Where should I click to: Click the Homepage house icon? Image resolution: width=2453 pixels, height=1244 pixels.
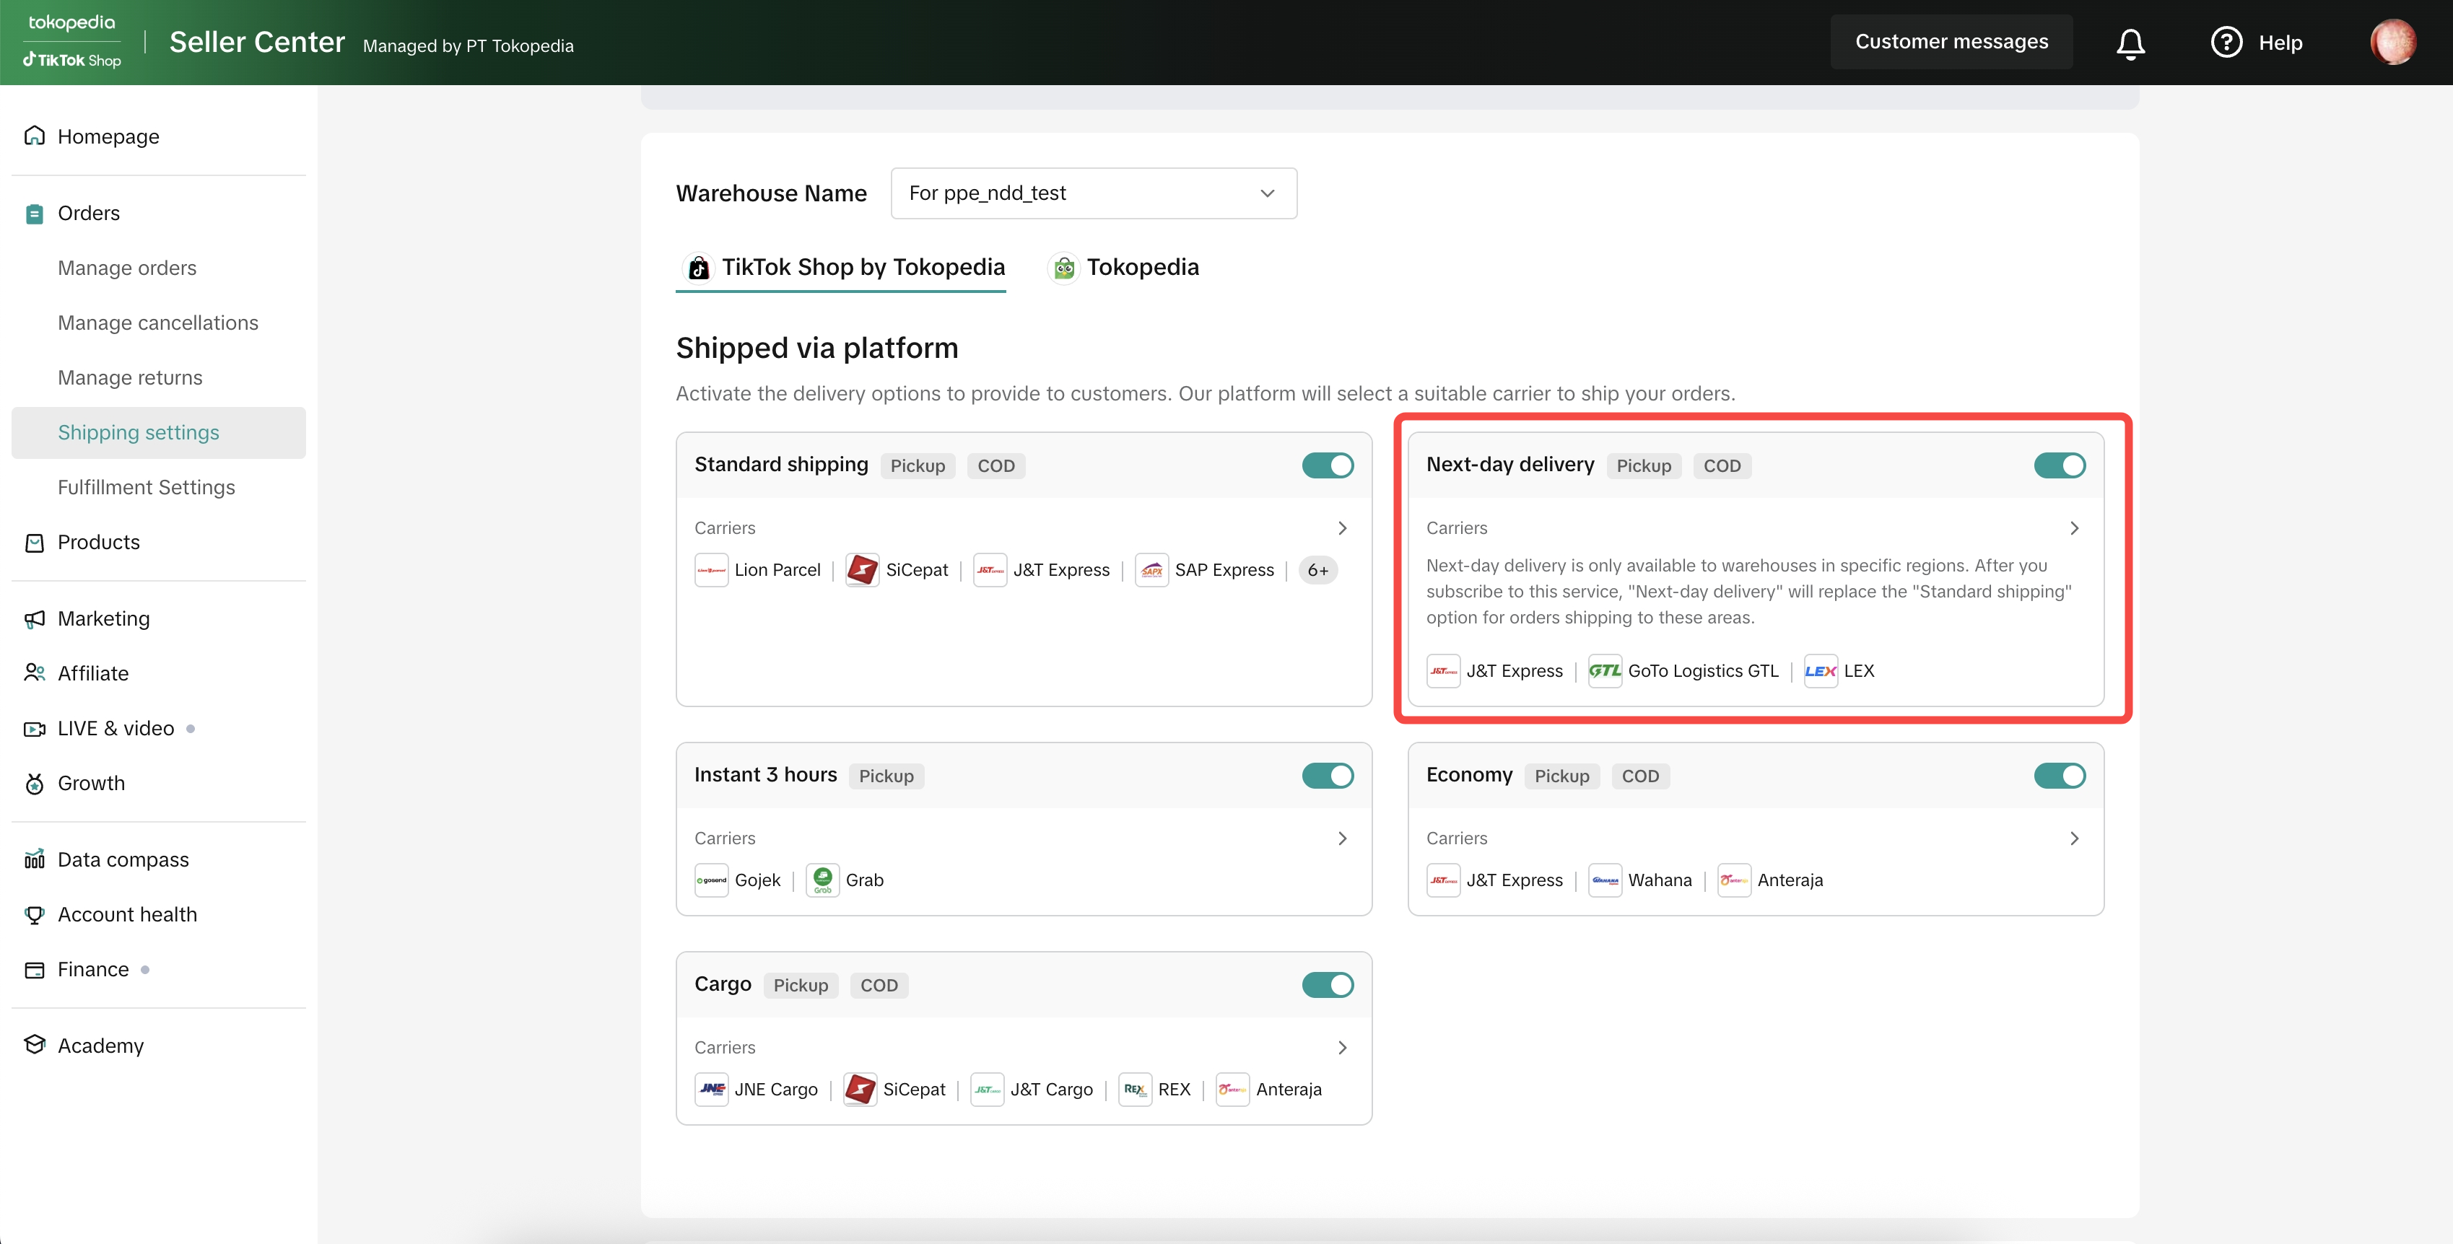[x=34, y=136]
